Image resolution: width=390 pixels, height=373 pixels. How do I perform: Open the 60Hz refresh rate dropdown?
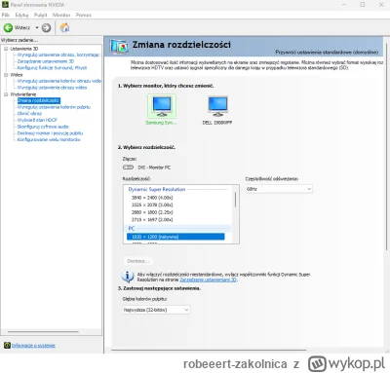coord(279,189)
